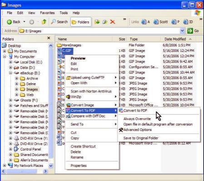Open the Scott link in Links bar

pyautogui.click(x=161, y=22)
